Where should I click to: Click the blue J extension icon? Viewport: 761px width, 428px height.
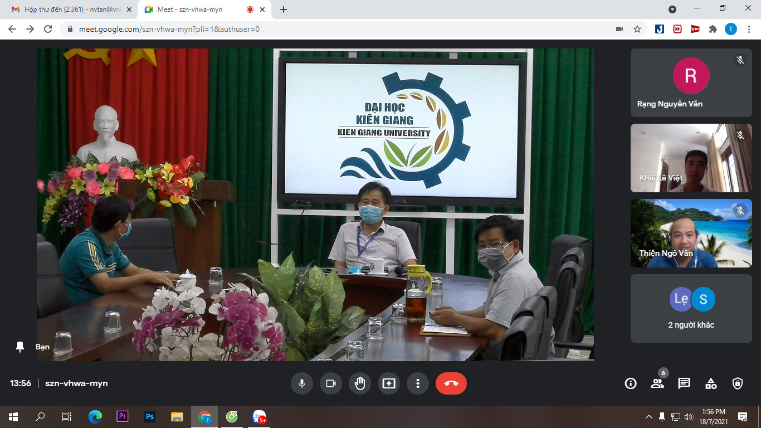(660, 29)
